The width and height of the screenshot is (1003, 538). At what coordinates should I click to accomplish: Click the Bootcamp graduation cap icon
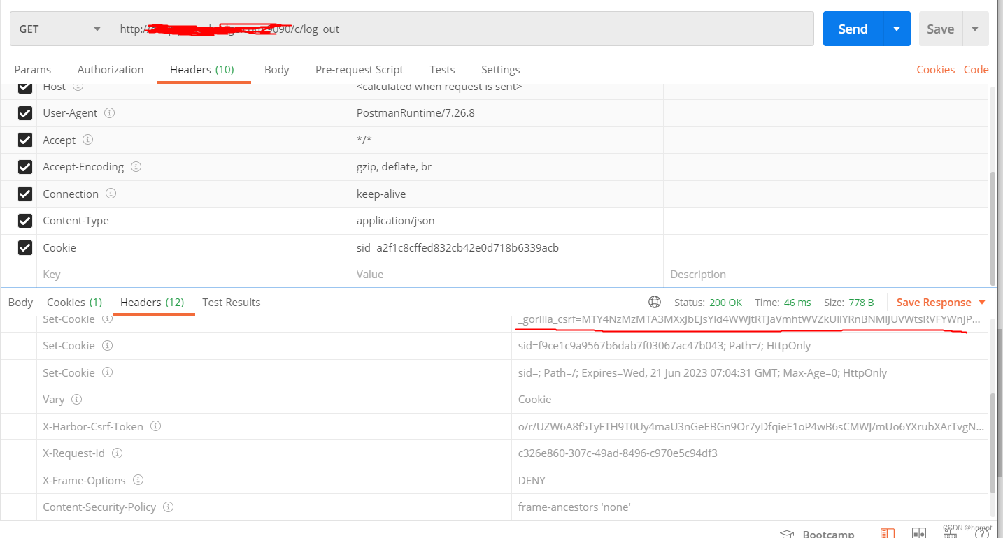point(787,532)
